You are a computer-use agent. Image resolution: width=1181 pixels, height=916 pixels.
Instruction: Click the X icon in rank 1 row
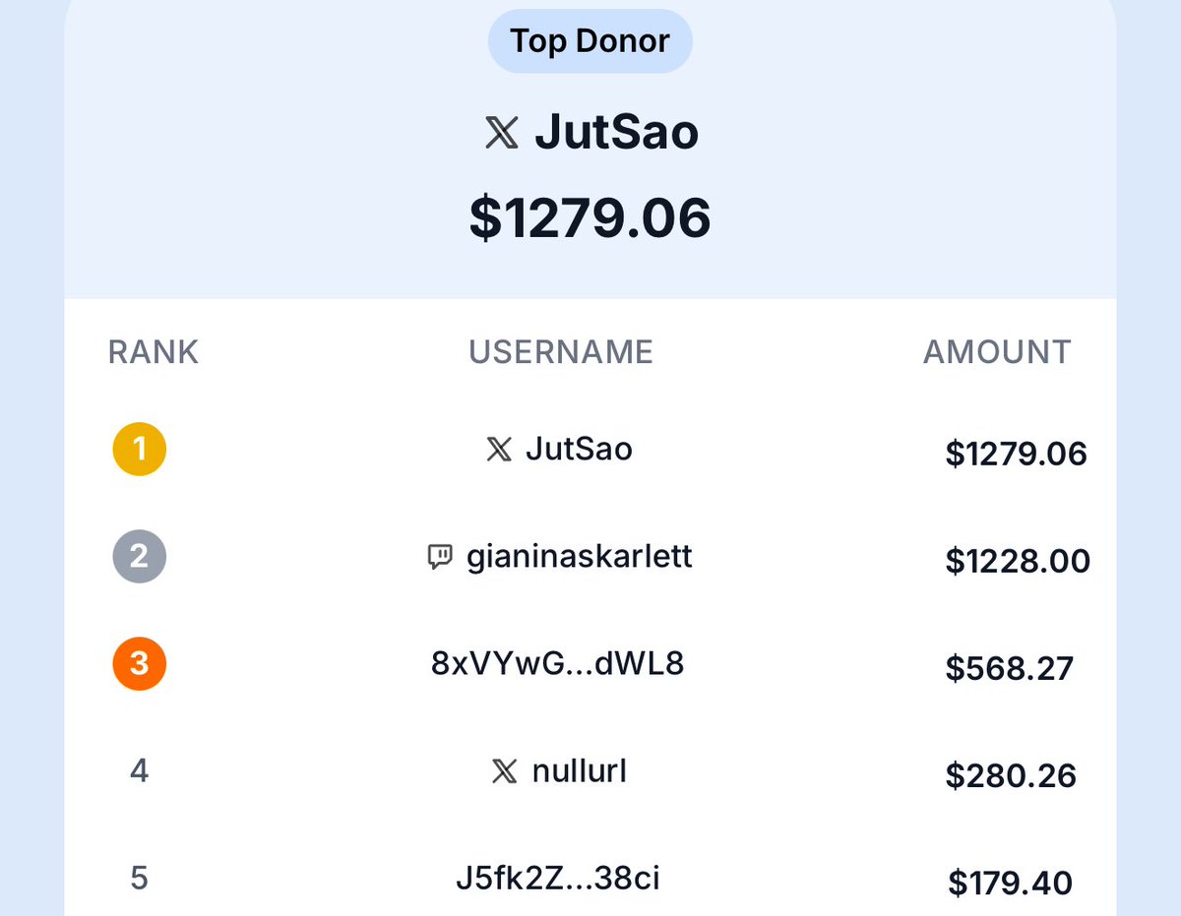pyautogui.click(x=500, y=450)
